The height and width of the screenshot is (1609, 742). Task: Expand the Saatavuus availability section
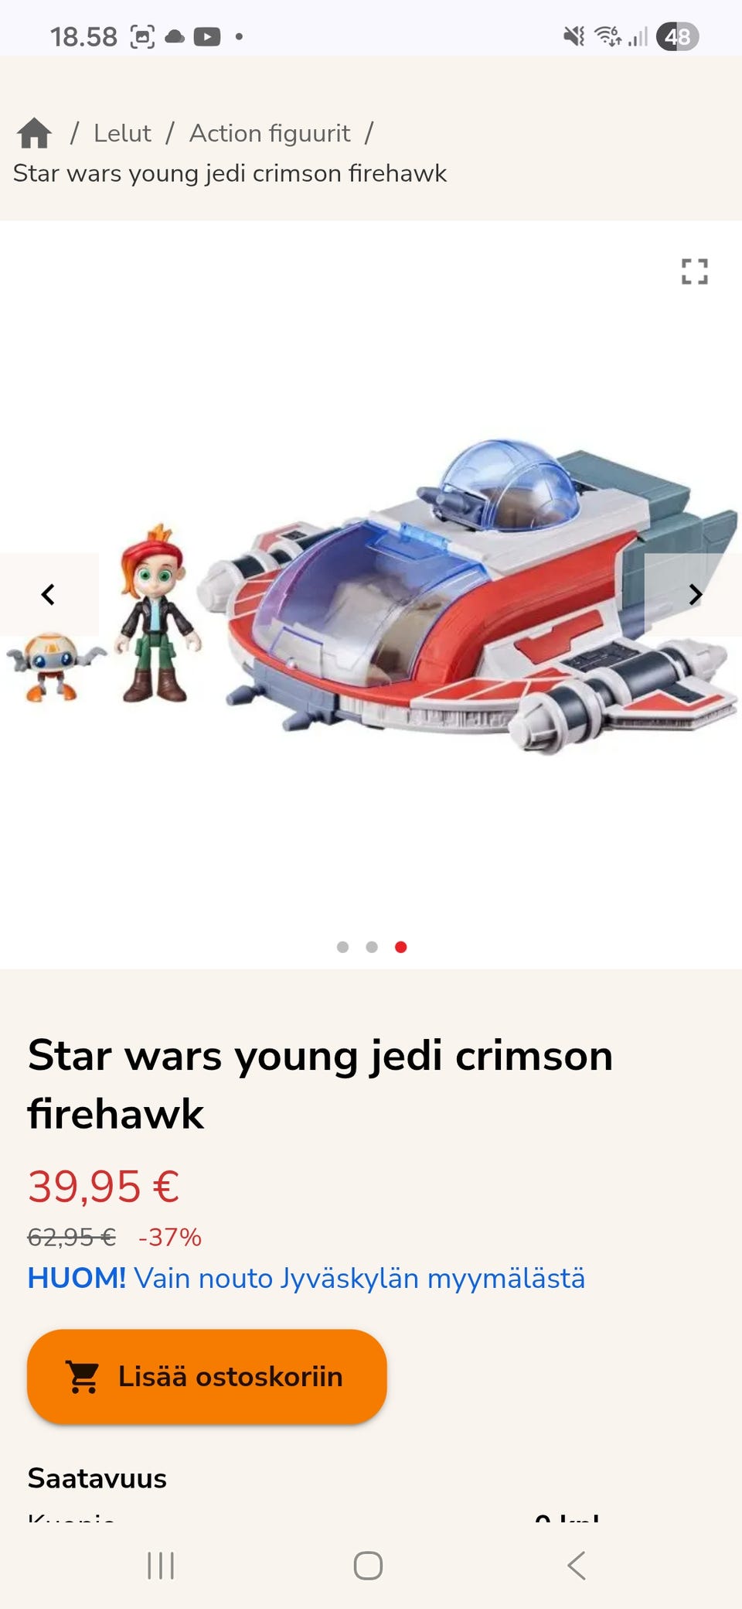pyautogui.click(x=97, y=1478)
